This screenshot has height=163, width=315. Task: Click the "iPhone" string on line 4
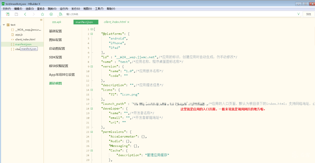tap(117, 43)
